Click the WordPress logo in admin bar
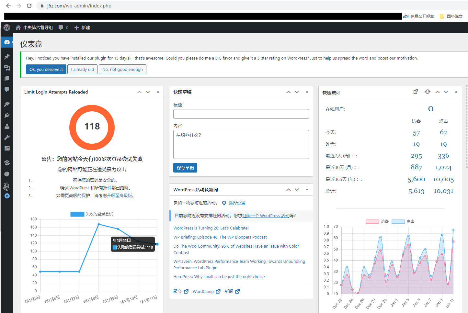Screen dimensions: 468x313 [x=7, y=28]
